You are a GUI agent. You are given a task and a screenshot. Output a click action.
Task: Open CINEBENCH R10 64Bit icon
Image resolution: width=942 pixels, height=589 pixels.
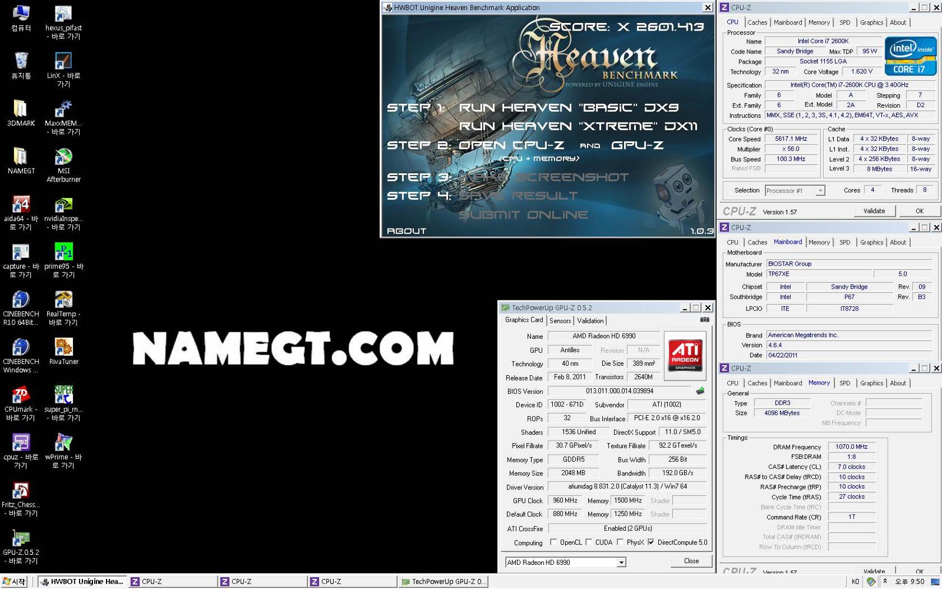pyautogui.click(x=21, y=309)
